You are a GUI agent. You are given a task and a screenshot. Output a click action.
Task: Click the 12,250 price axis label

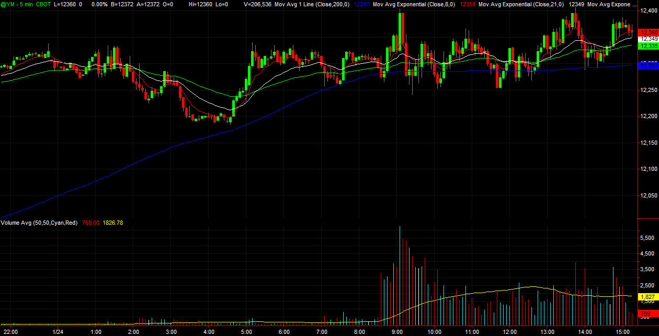649,90
